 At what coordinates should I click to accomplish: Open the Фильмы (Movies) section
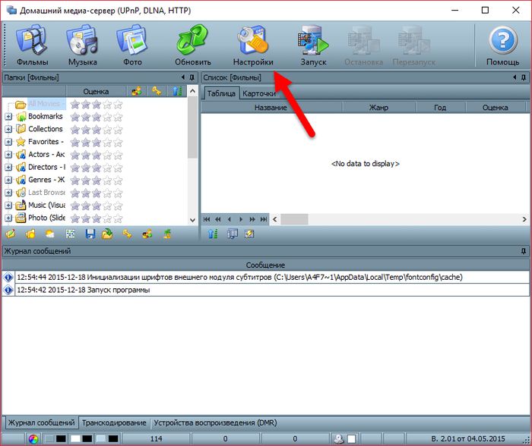click(33, 46)
